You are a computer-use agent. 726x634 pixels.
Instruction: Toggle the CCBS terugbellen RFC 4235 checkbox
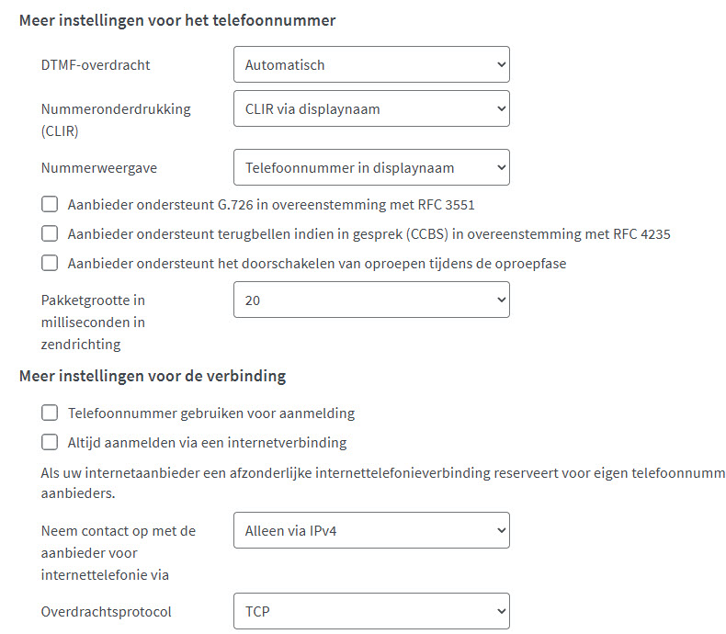[50, 233]
